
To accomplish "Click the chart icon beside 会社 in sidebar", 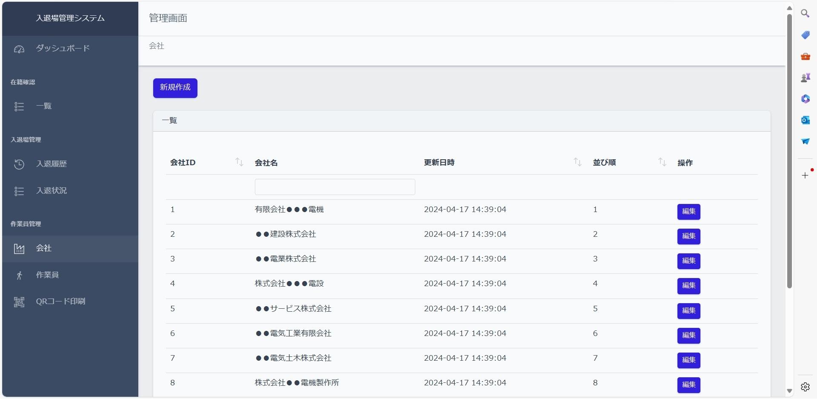I will tap(19, 249).
